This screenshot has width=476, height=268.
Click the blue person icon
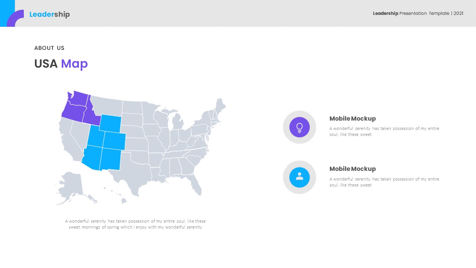(x=299, y=177)
